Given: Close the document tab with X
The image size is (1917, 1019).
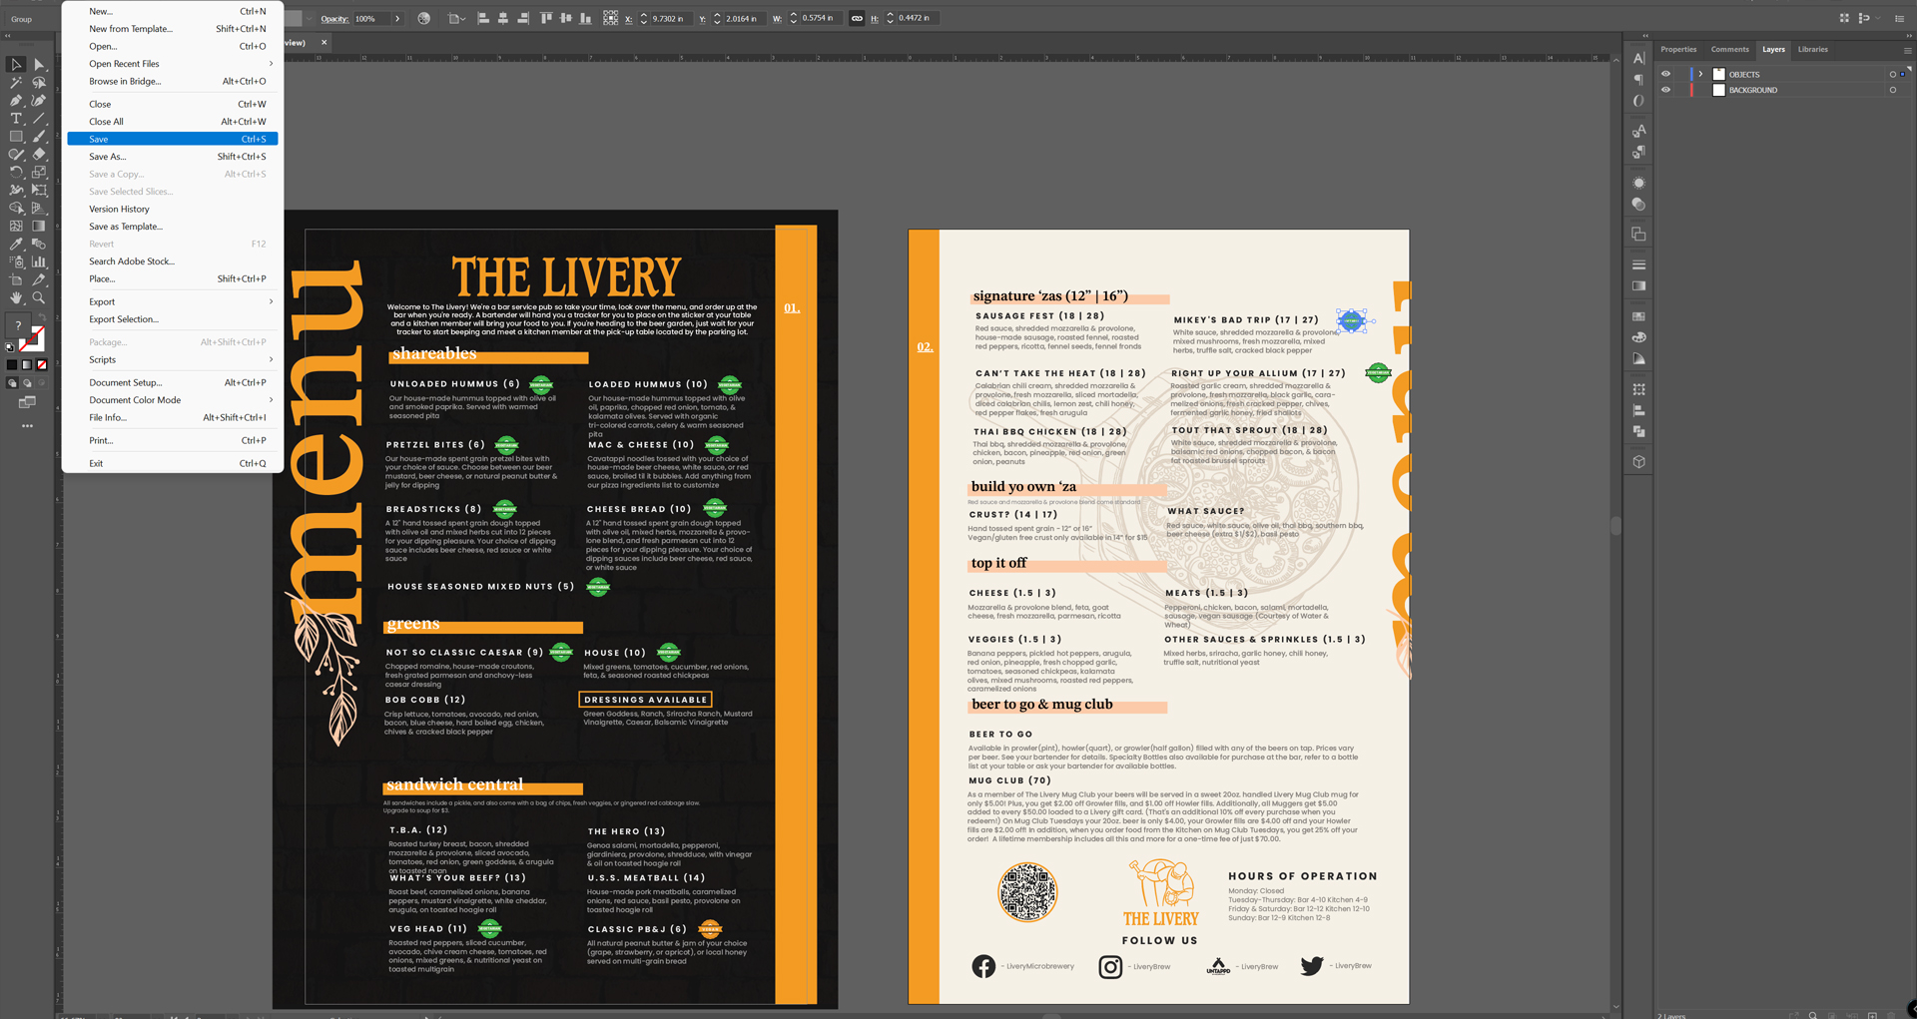Looking at the screenshot, I should coord(323,43).
